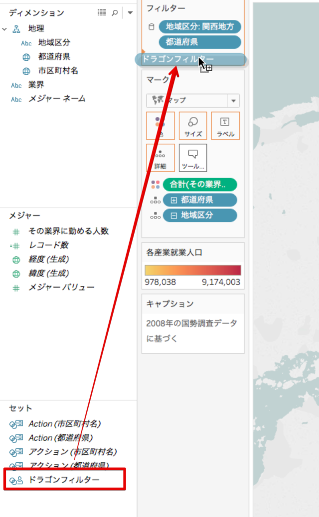Select the 経度 (生成) measure
The image size is (319, 517).
48,259
